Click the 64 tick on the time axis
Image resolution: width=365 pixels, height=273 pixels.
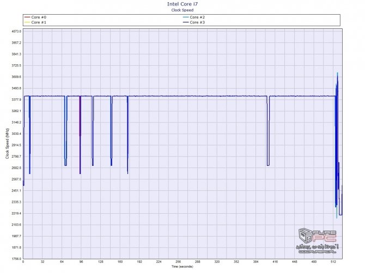62,262
